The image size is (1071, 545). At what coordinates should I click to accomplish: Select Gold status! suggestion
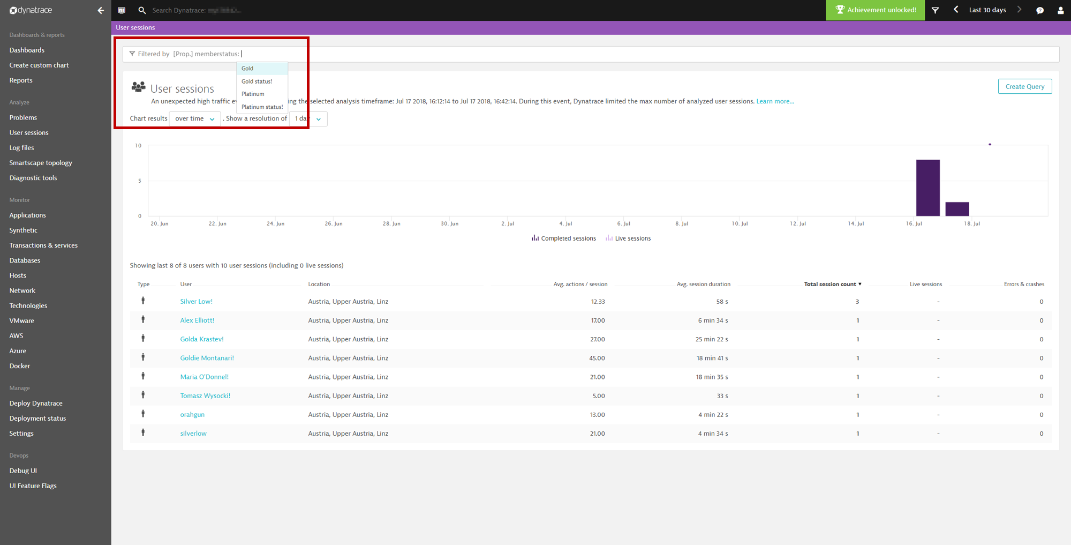(x=262, y=81)
